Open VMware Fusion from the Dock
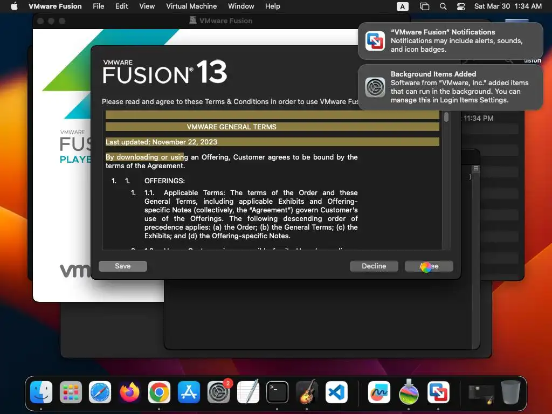Viewport: 552px width, 414px height. pyautogui.click(x=438, y=392)
